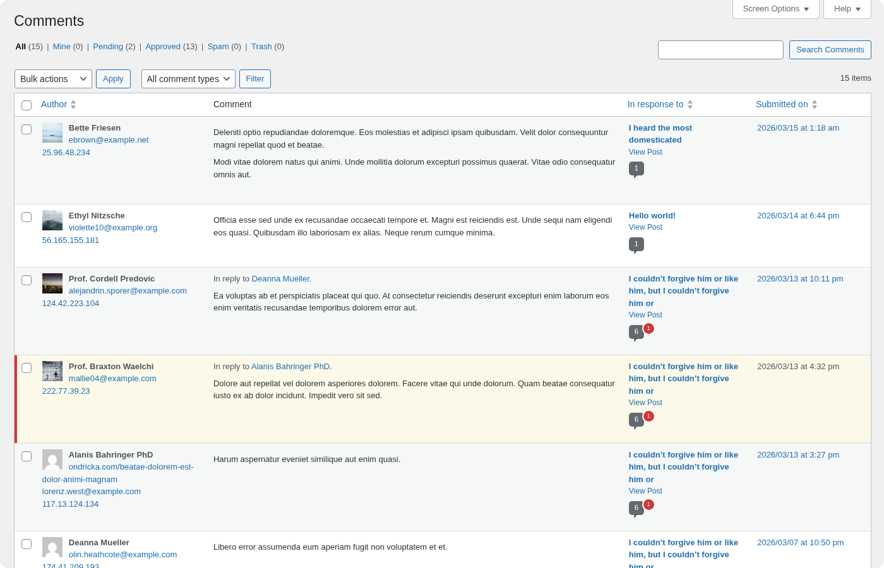The height and width of the screenshot is (568, 884).
Task: Click the Apply button
Action: click(113, 78)
